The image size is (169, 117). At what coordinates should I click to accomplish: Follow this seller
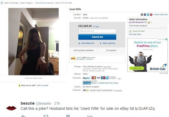click(x=137, y=31)
